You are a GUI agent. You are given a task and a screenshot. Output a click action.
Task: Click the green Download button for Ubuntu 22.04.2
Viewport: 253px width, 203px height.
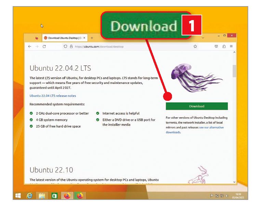coord(197,106)
